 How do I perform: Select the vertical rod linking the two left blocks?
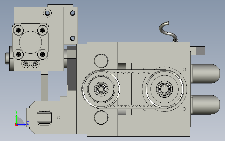(x=44, y=86)
